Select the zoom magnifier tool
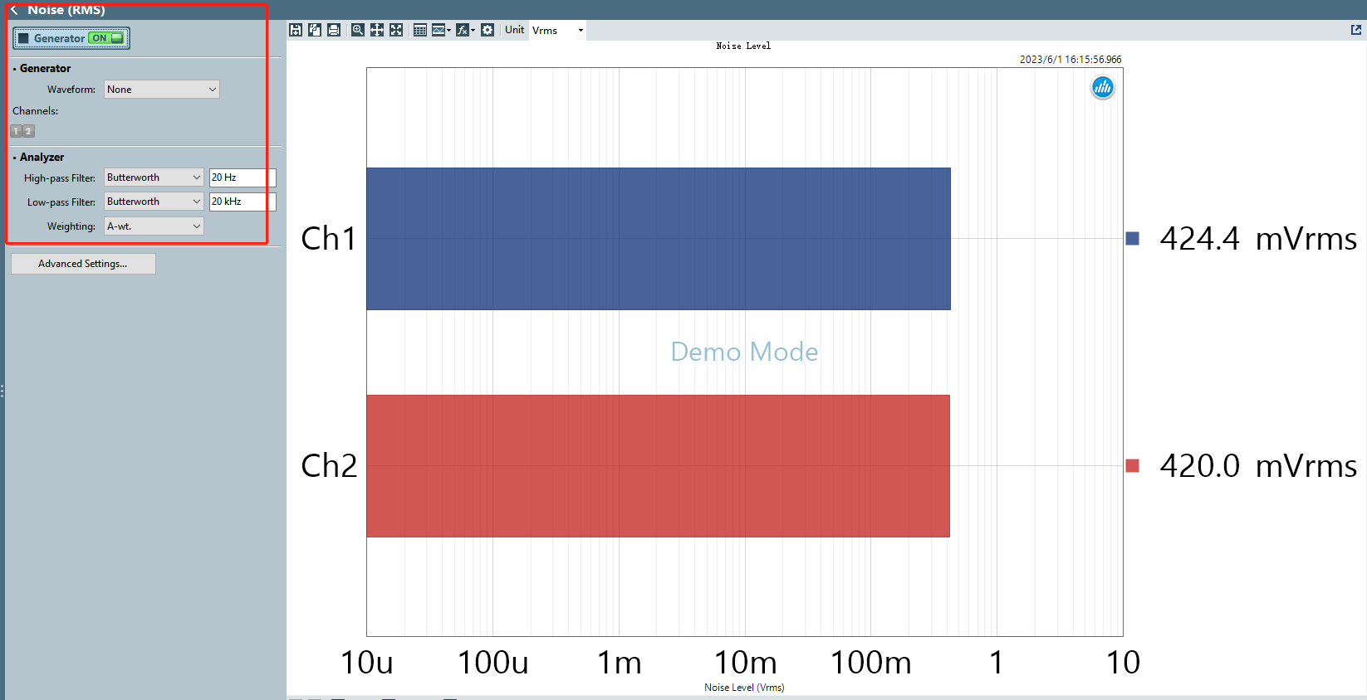1367x700 pixels. coord(358,30)
